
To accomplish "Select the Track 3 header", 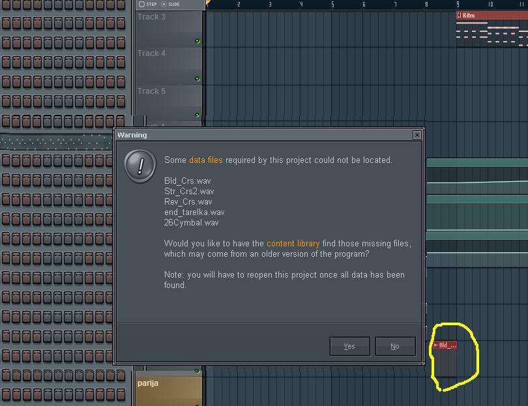I will (x=169, y=29).
